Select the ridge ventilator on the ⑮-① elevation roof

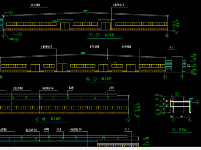tap(83, 53)
